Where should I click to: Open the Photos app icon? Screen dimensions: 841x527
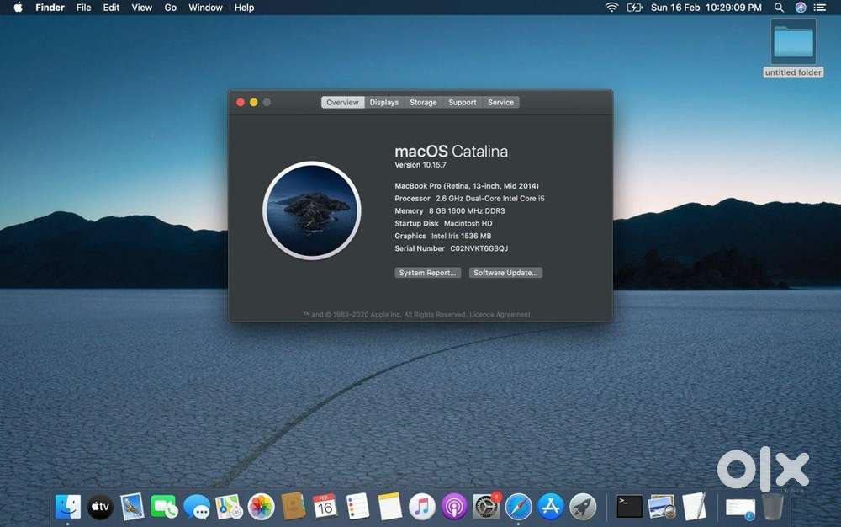click(262, 506)
